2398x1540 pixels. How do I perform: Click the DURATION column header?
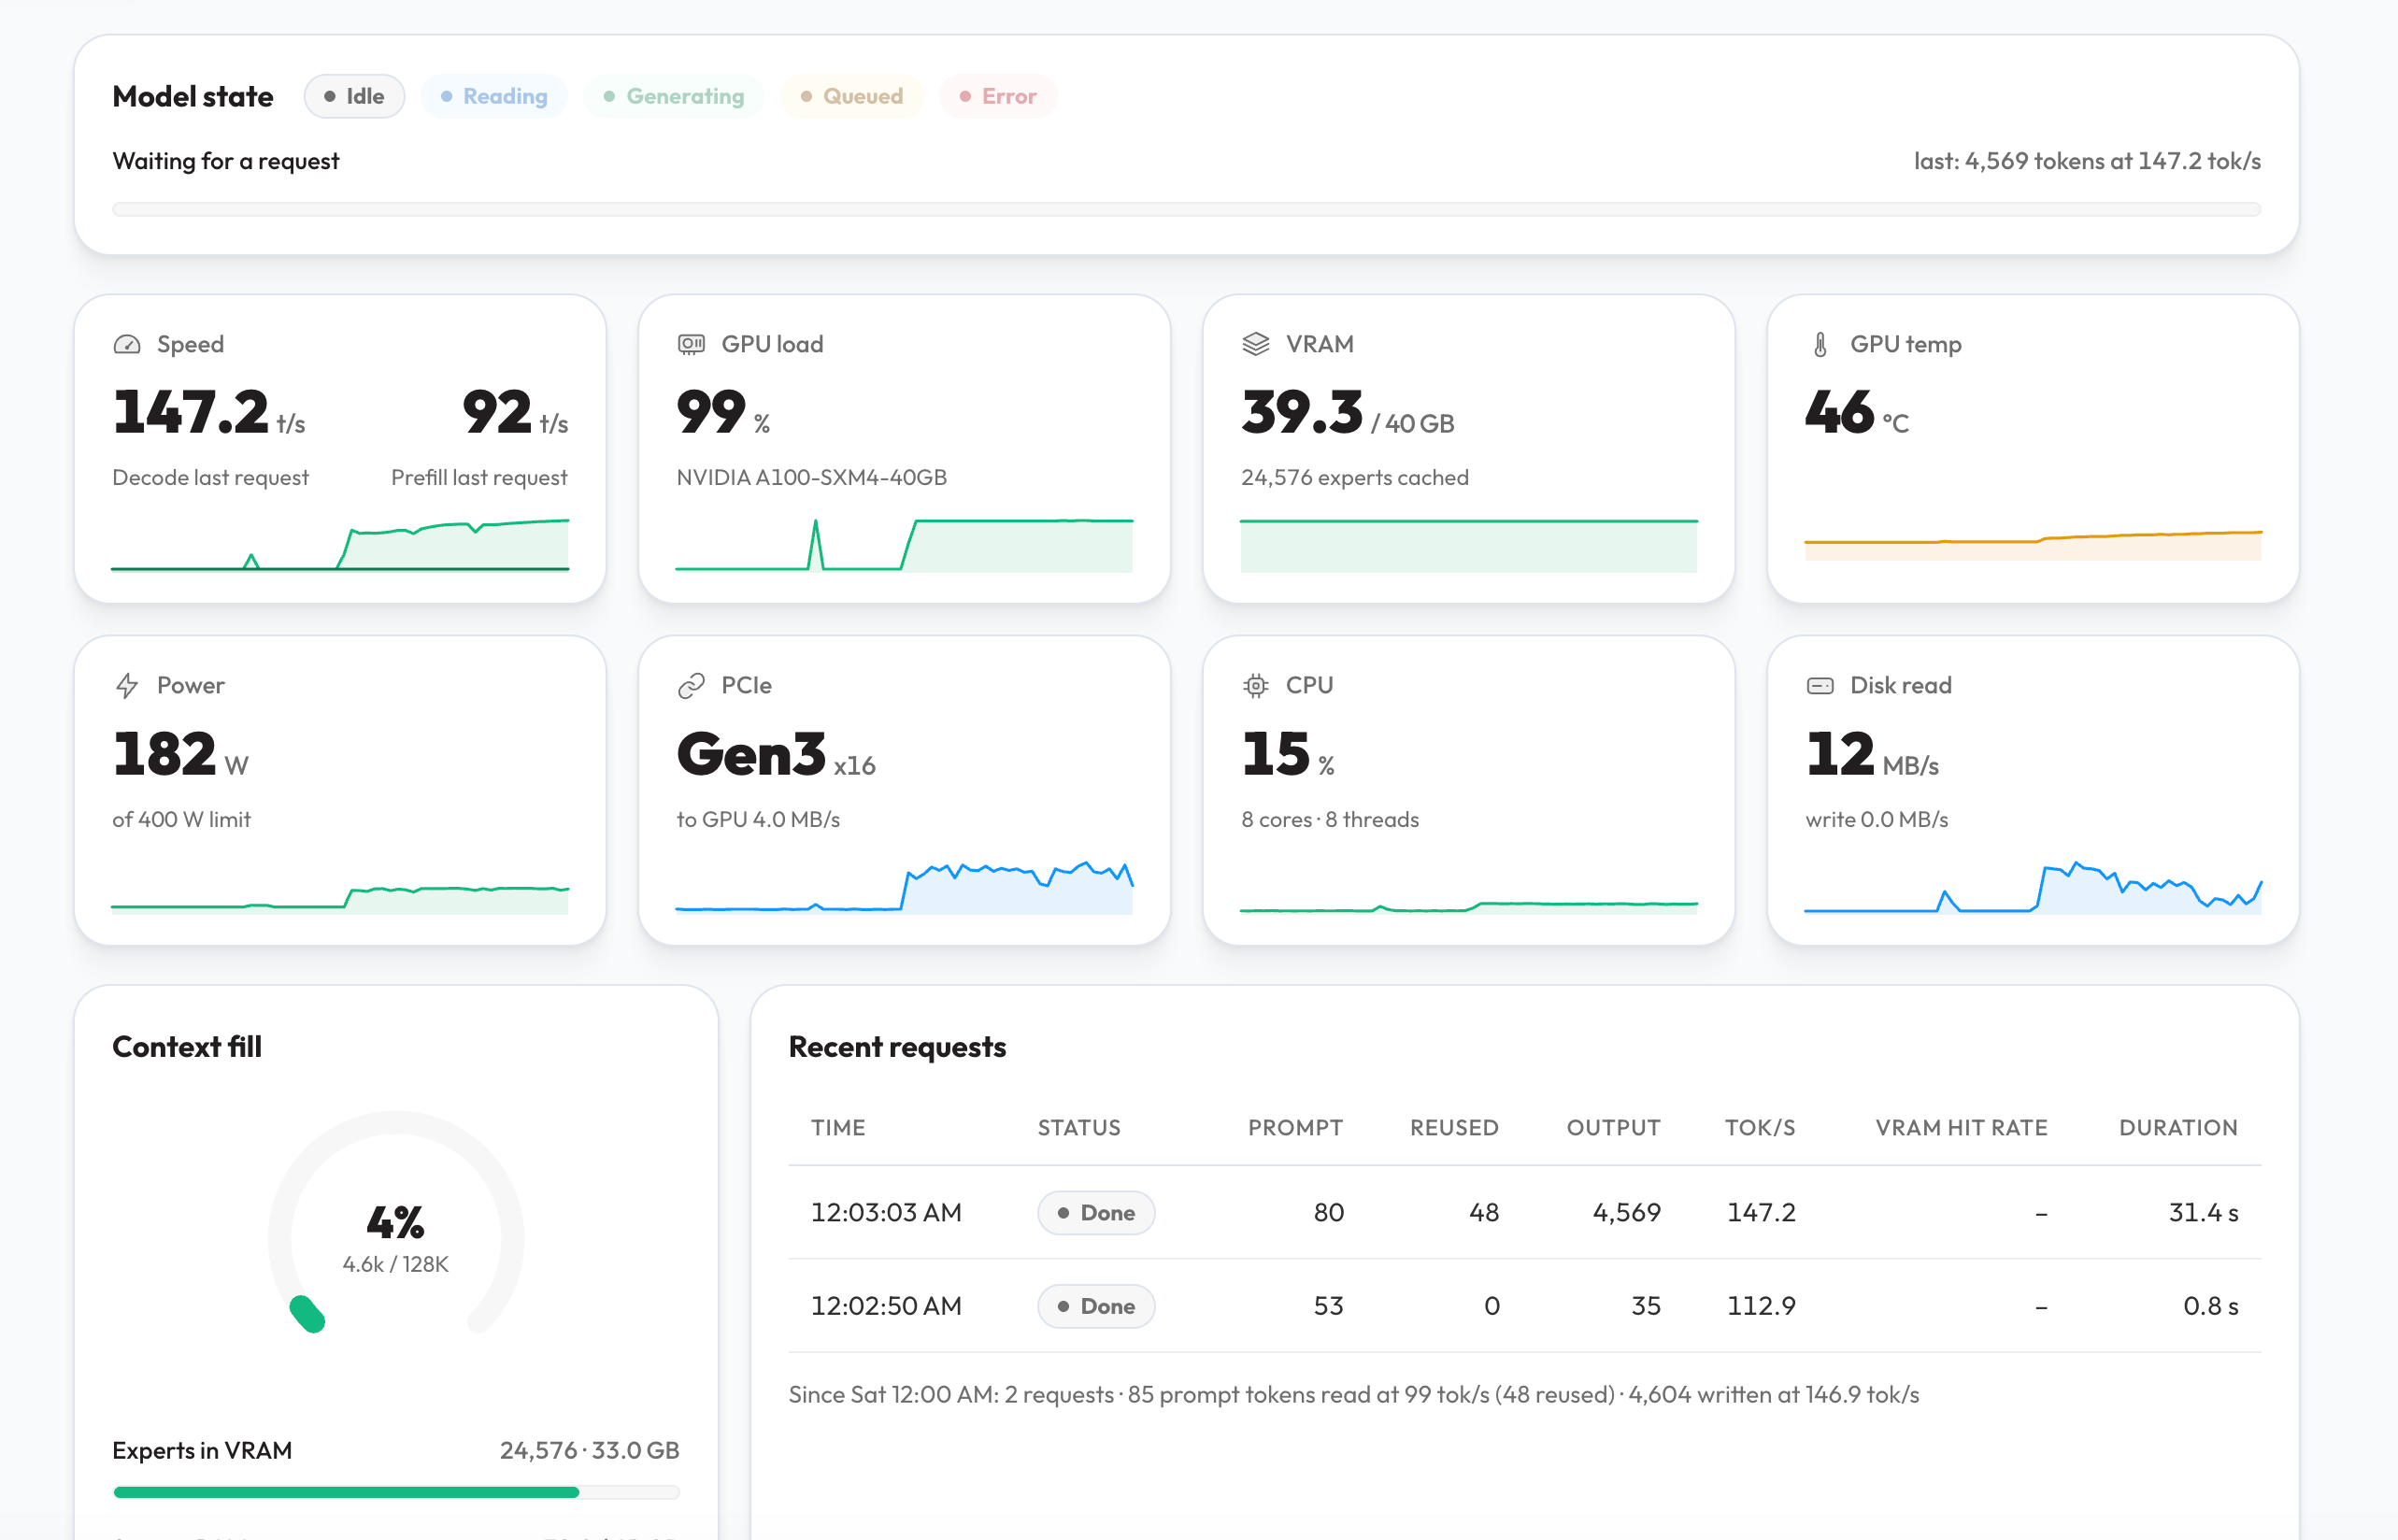click(2178, 1127)
